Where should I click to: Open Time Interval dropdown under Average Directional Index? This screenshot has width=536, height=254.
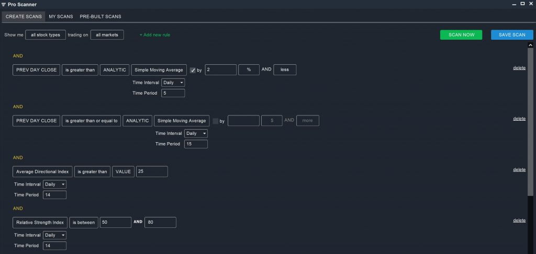(54, 184)
